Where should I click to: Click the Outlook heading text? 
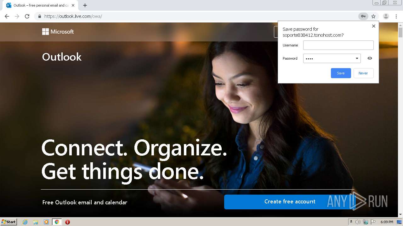62,57
